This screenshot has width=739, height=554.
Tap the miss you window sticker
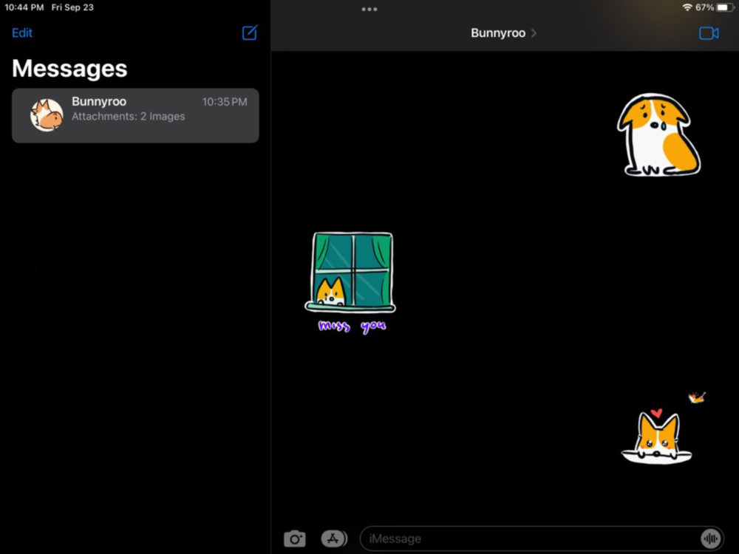[x=350, y=283]
